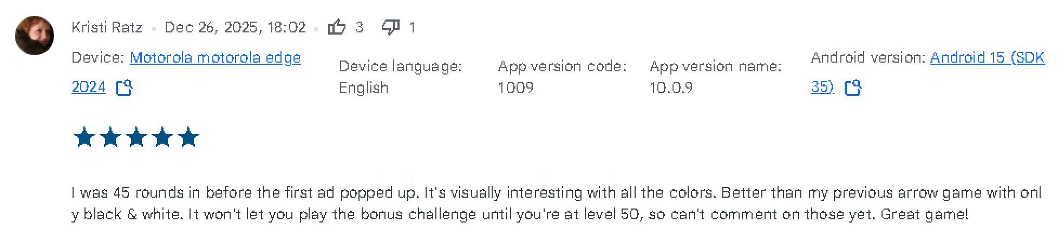The height and width of the screenshot is (242, 1058).
Task: Click the unhelpful count of 1
Action: (413, 28)
